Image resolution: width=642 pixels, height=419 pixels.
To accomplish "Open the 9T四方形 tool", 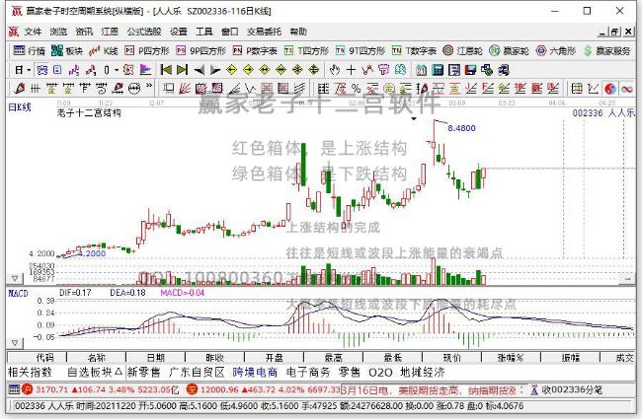I will (361, 50).
